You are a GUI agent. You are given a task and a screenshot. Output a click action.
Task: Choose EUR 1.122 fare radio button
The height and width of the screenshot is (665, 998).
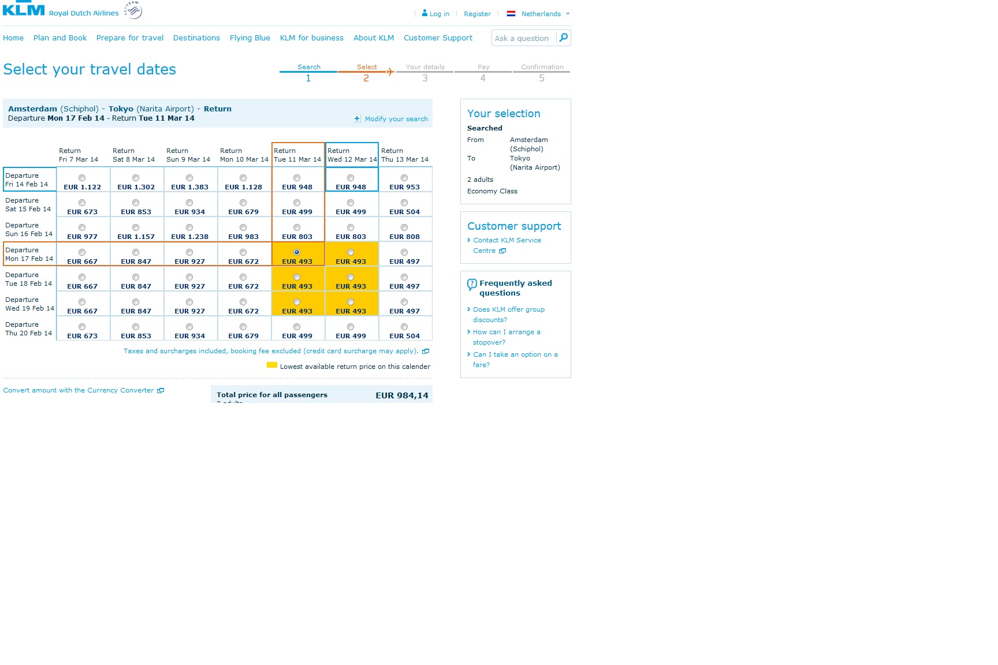82,178
